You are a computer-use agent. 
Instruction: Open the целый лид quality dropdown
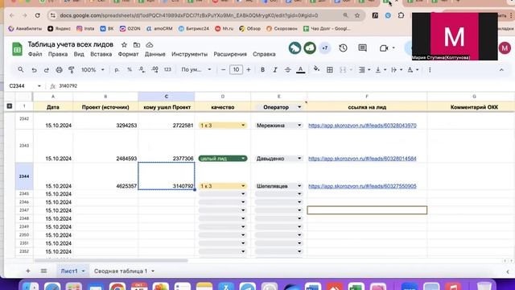pos(243,159)
